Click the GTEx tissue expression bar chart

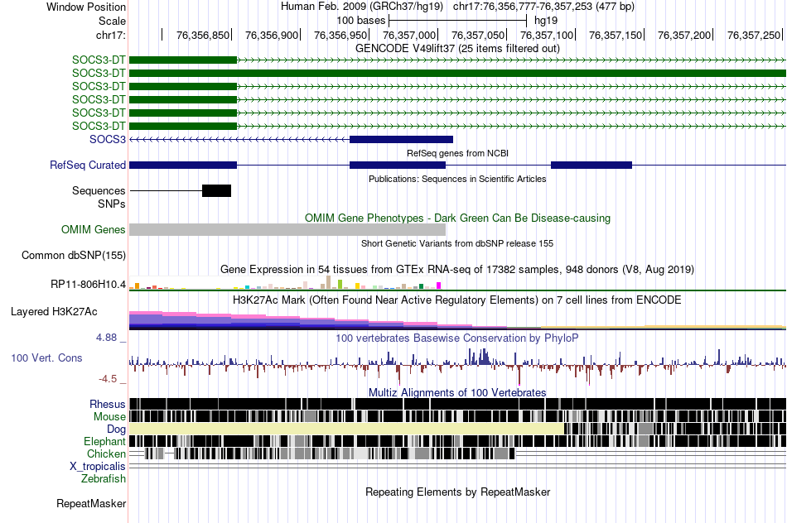pos(285,283)
